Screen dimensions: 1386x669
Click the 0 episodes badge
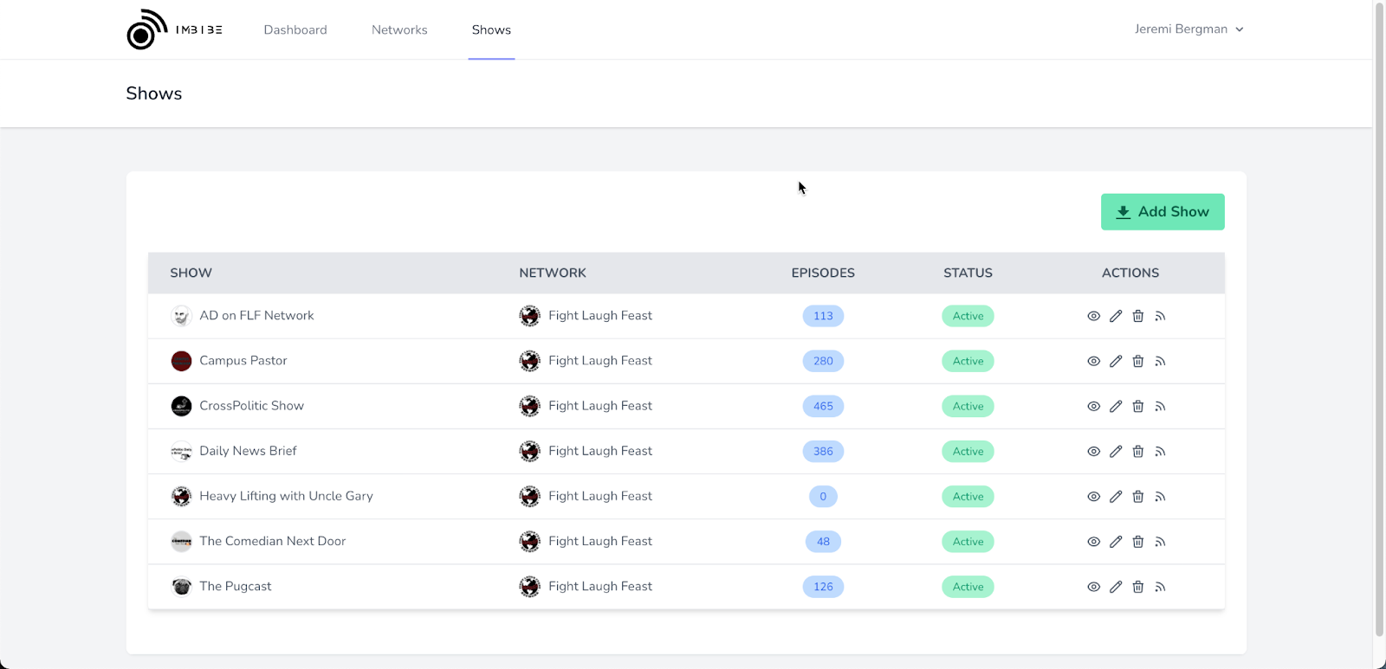point(823,496)
